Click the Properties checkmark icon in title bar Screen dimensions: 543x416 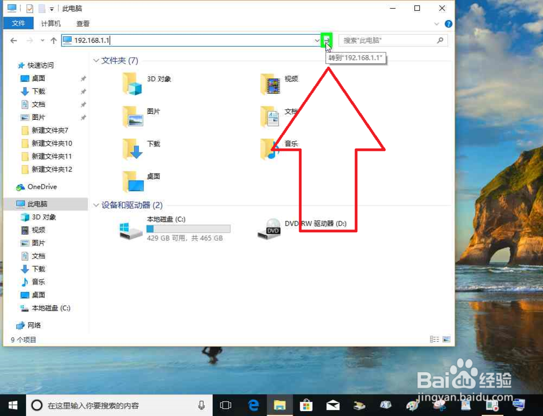pos(30,8)
